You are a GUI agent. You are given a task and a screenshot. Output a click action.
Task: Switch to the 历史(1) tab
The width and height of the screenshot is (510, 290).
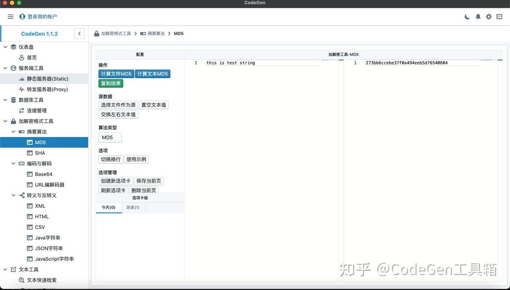pos(133,208)
